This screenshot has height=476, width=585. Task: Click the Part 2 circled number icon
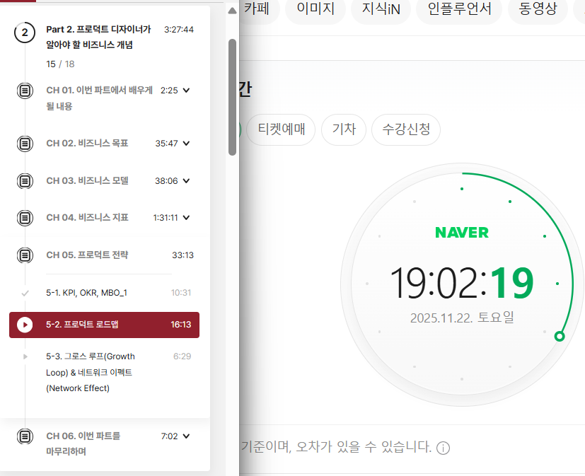[x=25, y=33]
